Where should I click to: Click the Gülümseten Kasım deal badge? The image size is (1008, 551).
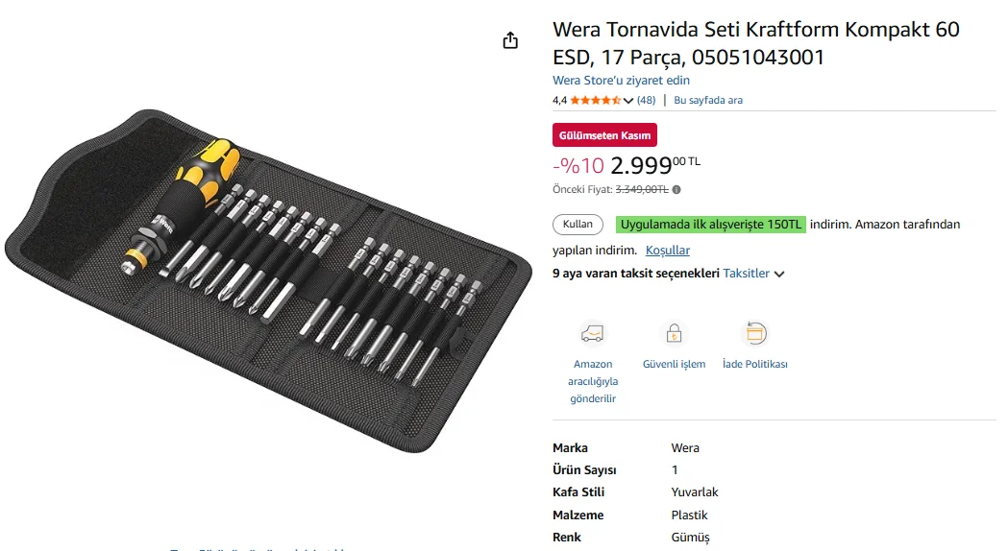(x=604, y=135)
